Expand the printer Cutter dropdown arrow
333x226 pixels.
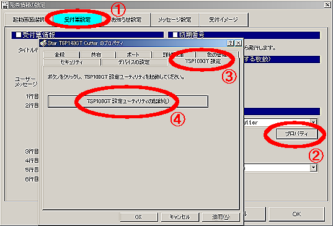coord(314,122)
